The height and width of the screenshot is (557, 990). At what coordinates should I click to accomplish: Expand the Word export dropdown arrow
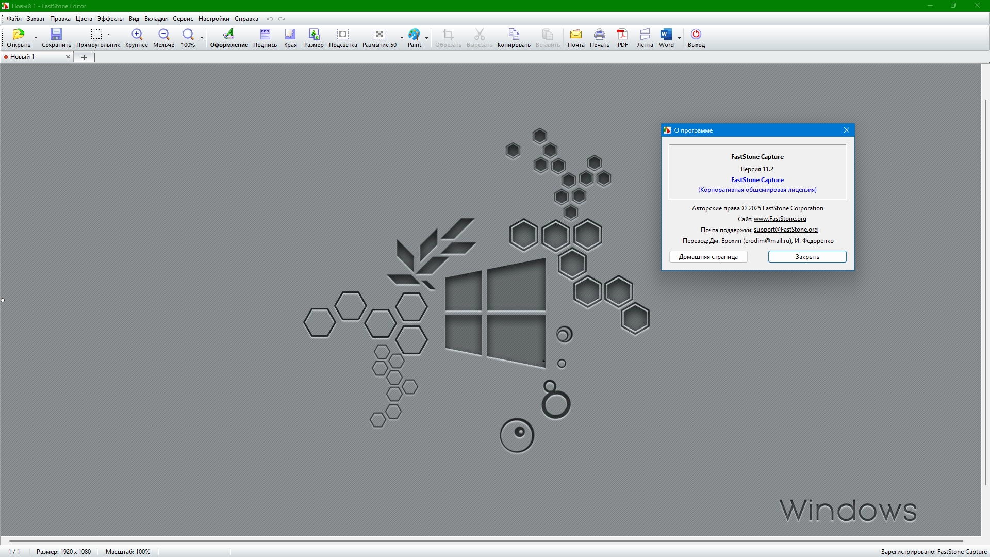click(679, 38)
